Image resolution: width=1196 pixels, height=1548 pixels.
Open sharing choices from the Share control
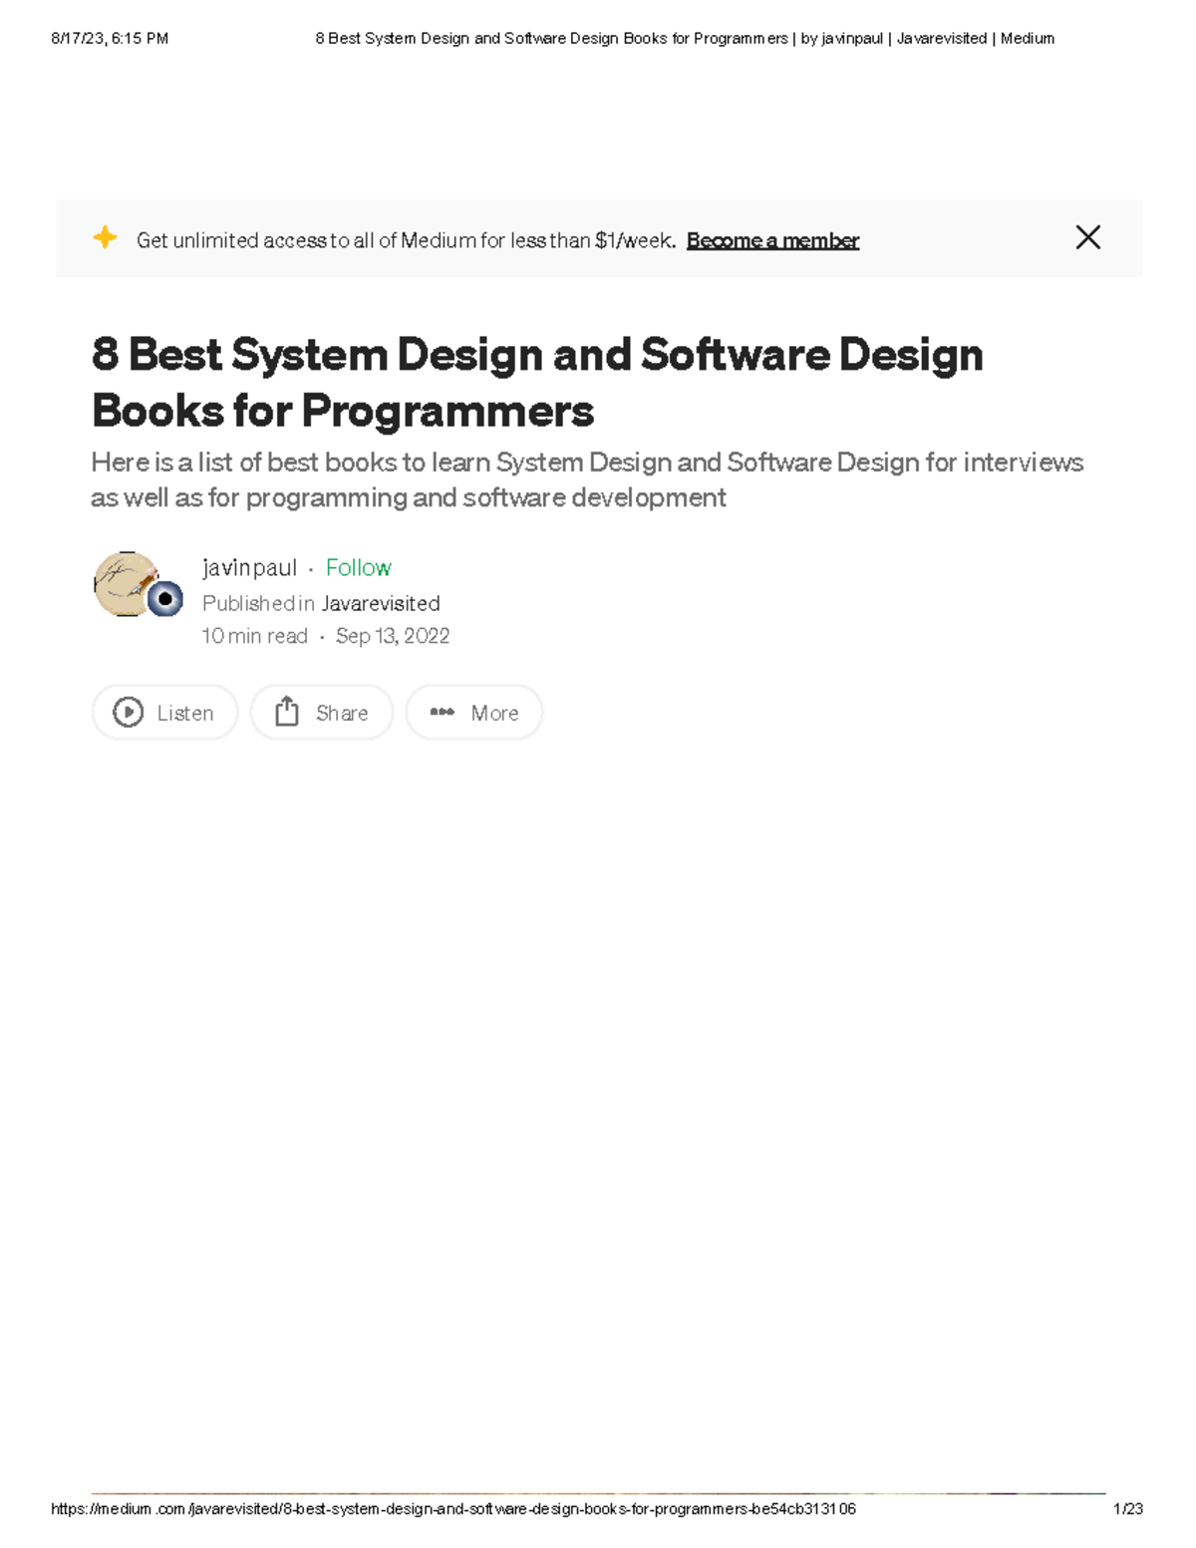321,713
